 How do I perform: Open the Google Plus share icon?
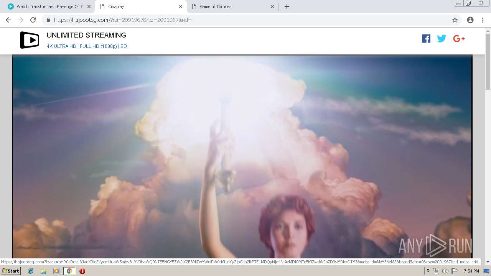[459, 38]
